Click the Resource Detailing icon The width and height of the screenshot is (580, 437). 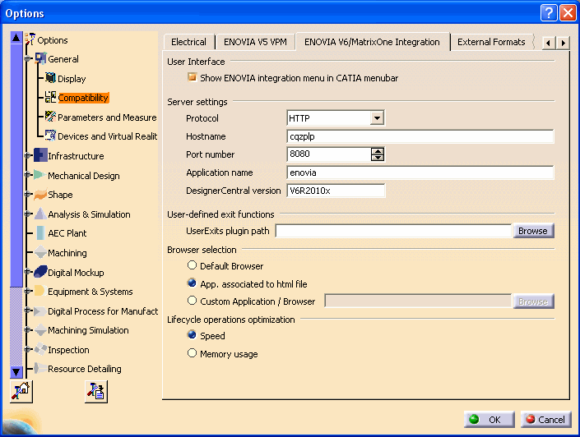pos(40,368)
